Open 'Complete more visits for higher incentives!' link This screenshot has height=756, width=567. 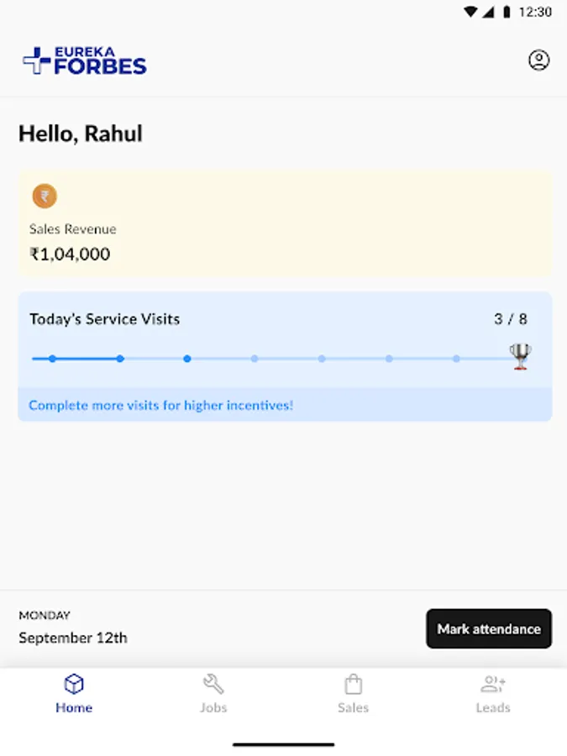click(161, 406)
